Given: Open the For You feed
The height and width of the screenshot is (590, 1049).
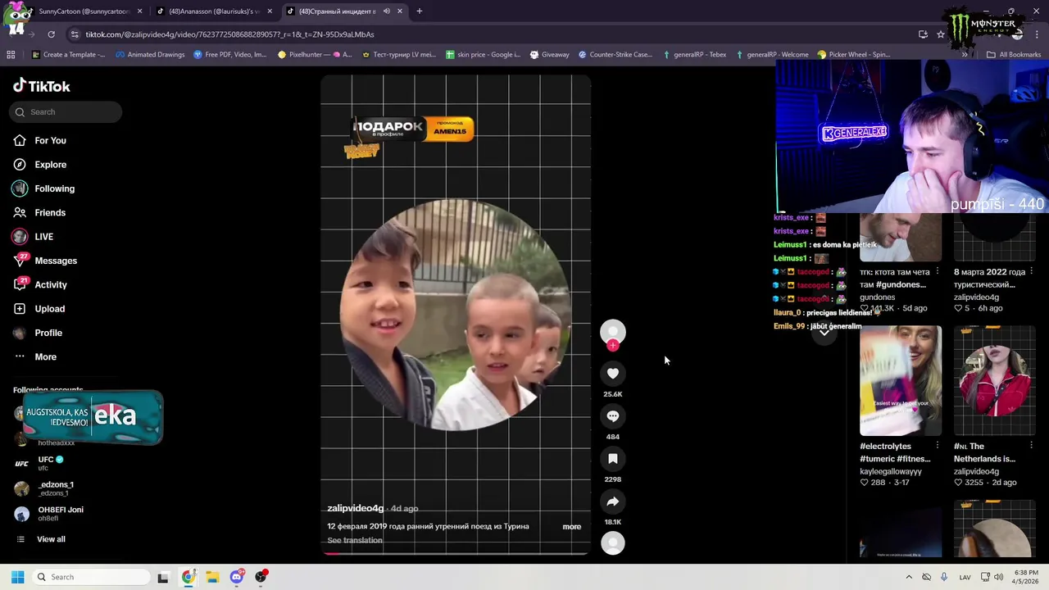Looking at the screenshot, I should (50, 141).
